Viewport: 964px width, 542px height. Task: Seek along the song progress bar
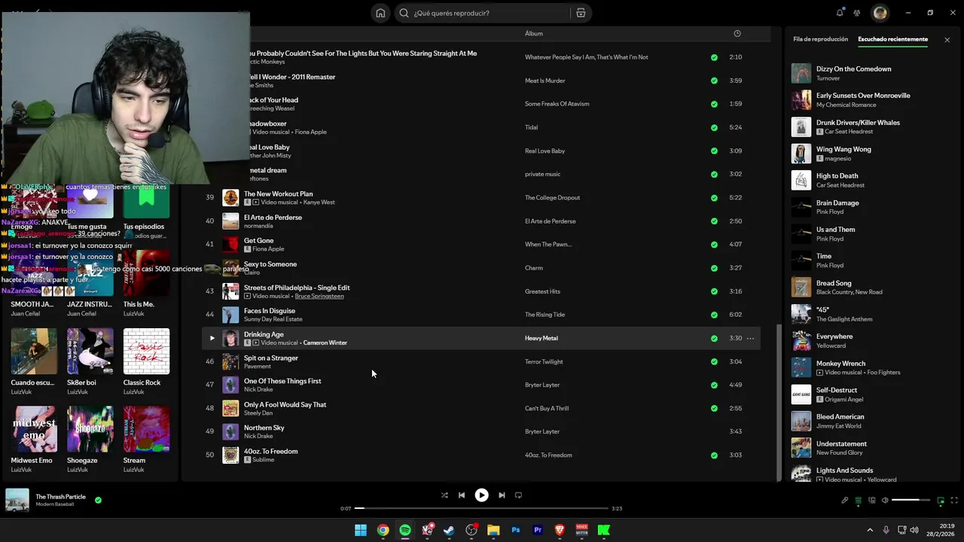481,508
